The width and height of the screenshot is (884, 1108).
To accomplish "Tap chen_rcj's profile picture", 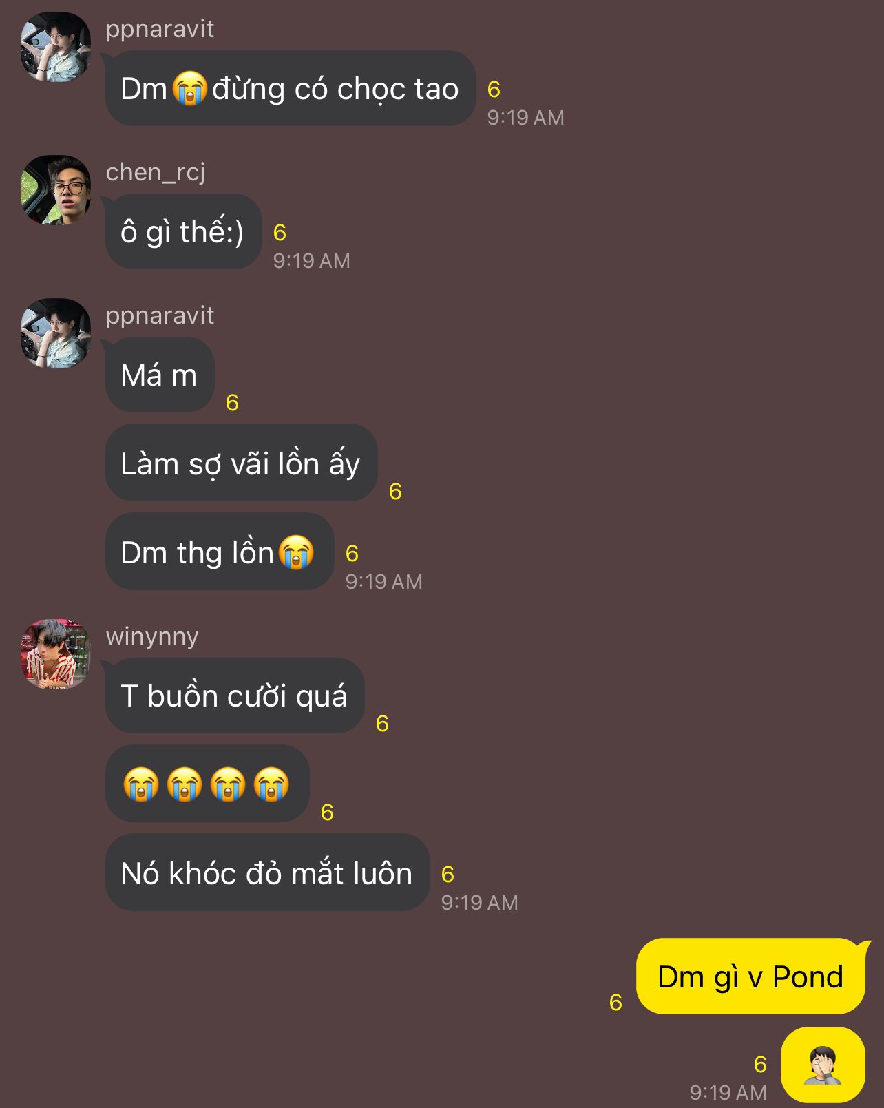I will pos(56,190).
